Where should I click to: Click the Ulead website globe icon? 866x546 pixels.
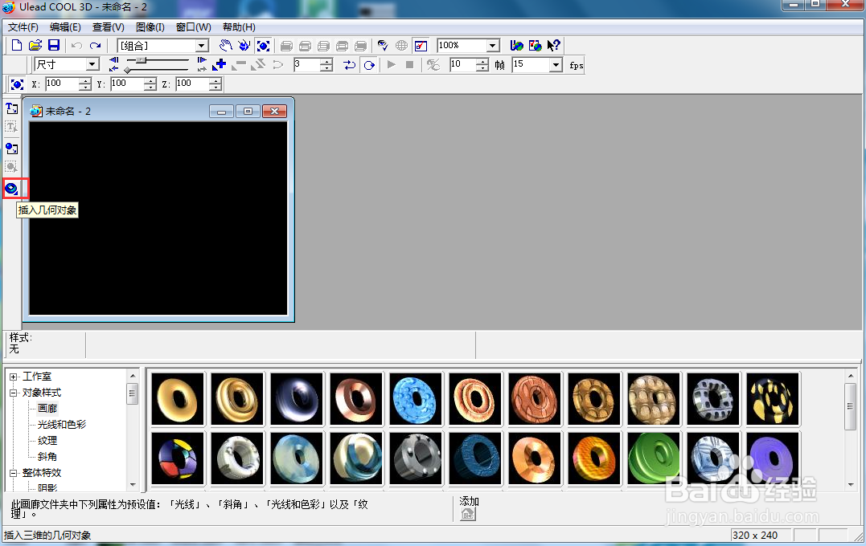tap(516, 45)
